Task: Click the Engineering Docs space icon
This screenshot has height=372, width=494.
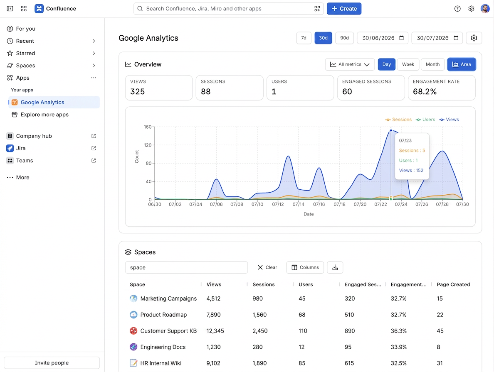Action: [x=133, y=347]
